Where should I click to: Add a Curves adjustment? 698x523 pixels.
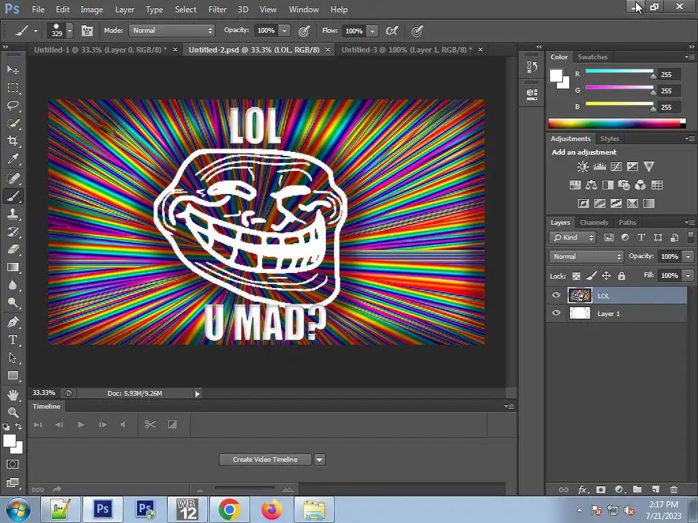click(x=616, y=167)
